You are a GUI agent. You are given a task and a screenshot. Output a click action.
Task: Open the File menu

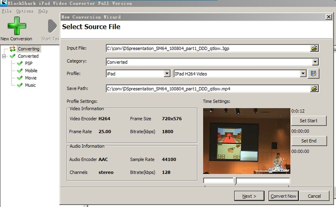[x=7, y=11]
